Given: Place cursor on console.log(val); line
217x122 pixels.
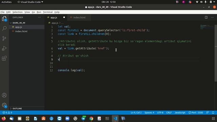Looking at the screenshot, I should [72, 70].
